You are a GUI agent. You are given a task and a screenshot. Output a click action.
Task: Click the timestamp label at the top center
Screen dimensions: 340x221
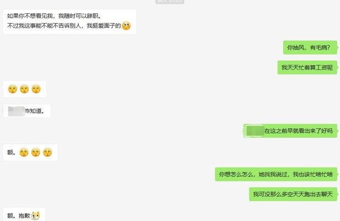(170, 1)
